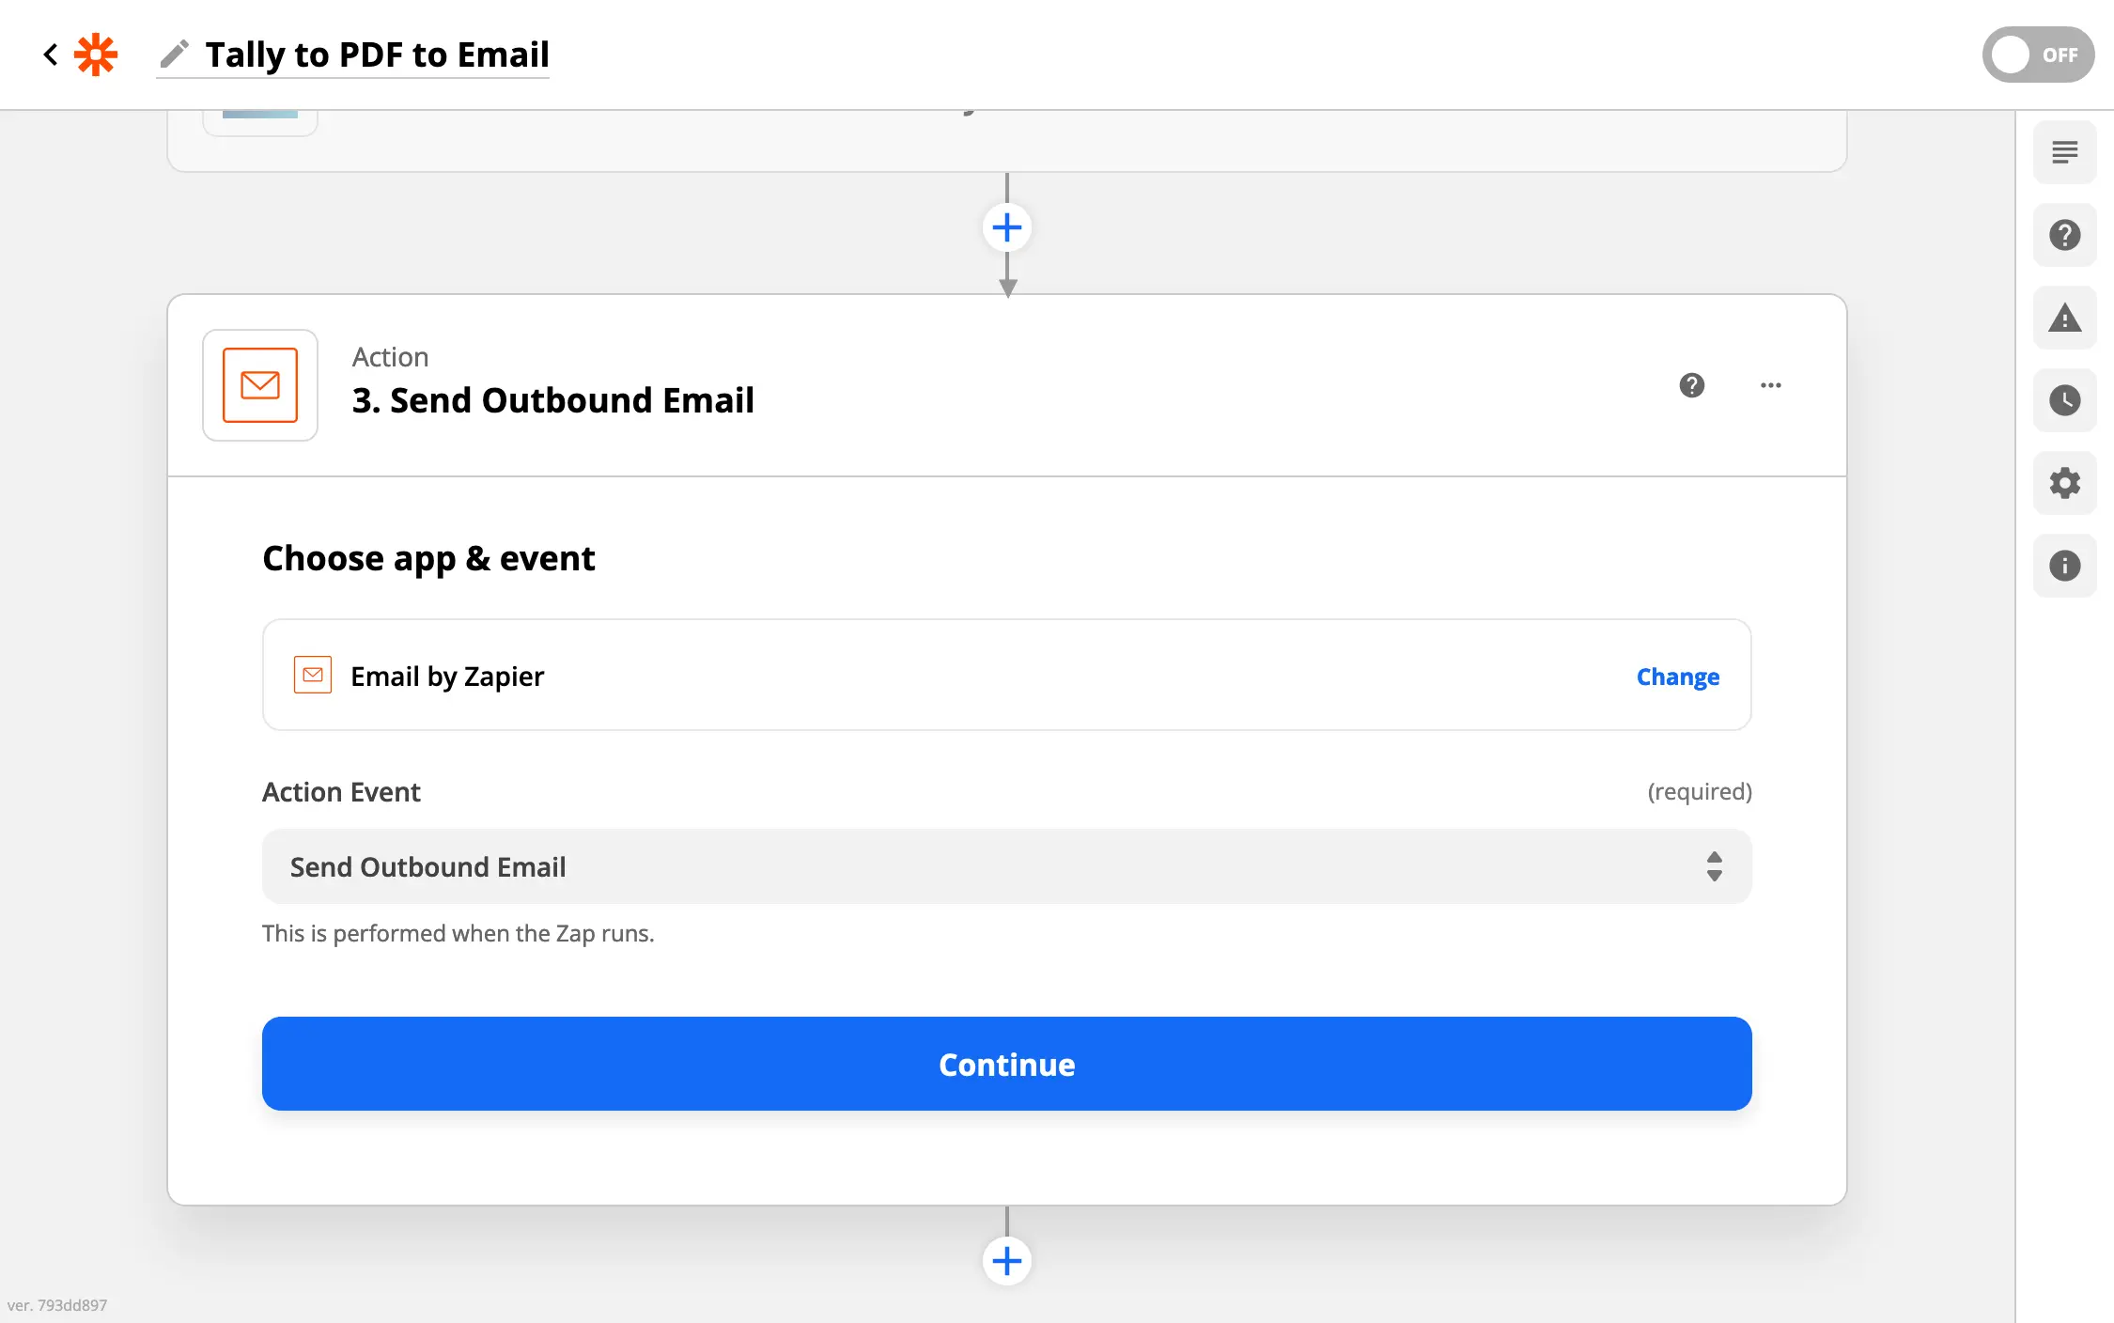Image resolution: width=2114 pixels, height=1323 pixels.
Task: Click Change to pick a different app
Action: pos(1677,676)
